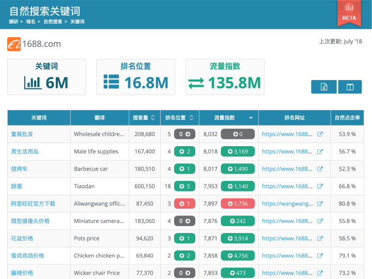Open keyword 跳蛋

coord(17,186)
